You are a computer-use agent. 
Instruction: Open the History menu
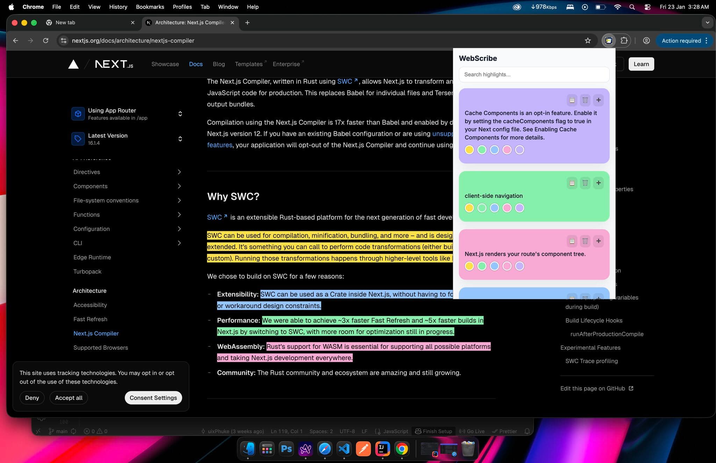tap(118, 7)
